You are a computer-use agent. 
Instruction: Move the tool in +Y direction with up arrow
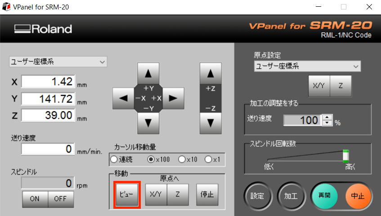tap(148, 73)
